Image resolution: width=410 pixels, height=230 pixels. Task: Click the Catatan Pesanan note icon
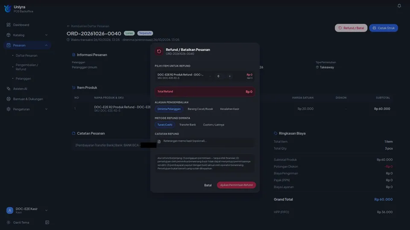click(x=73, y=133)
